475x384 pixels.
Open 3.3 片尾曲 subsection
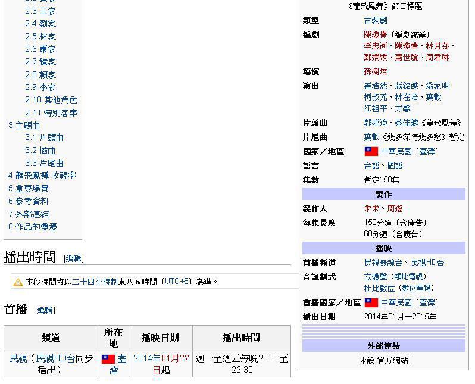[x=44, y=163]
